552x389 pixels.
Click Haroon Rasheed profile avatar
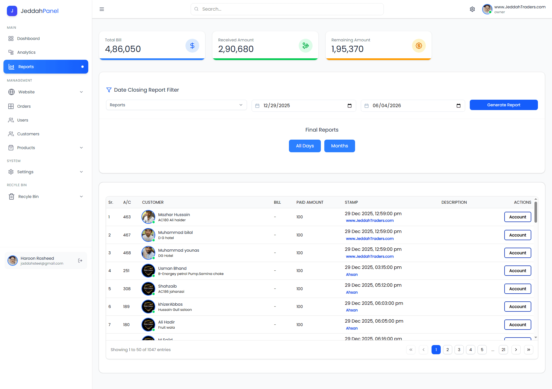pyautogui.click(x=13, y=261)
